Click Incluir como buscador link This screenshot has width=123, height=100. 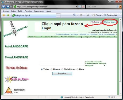[x=107, y=34]
